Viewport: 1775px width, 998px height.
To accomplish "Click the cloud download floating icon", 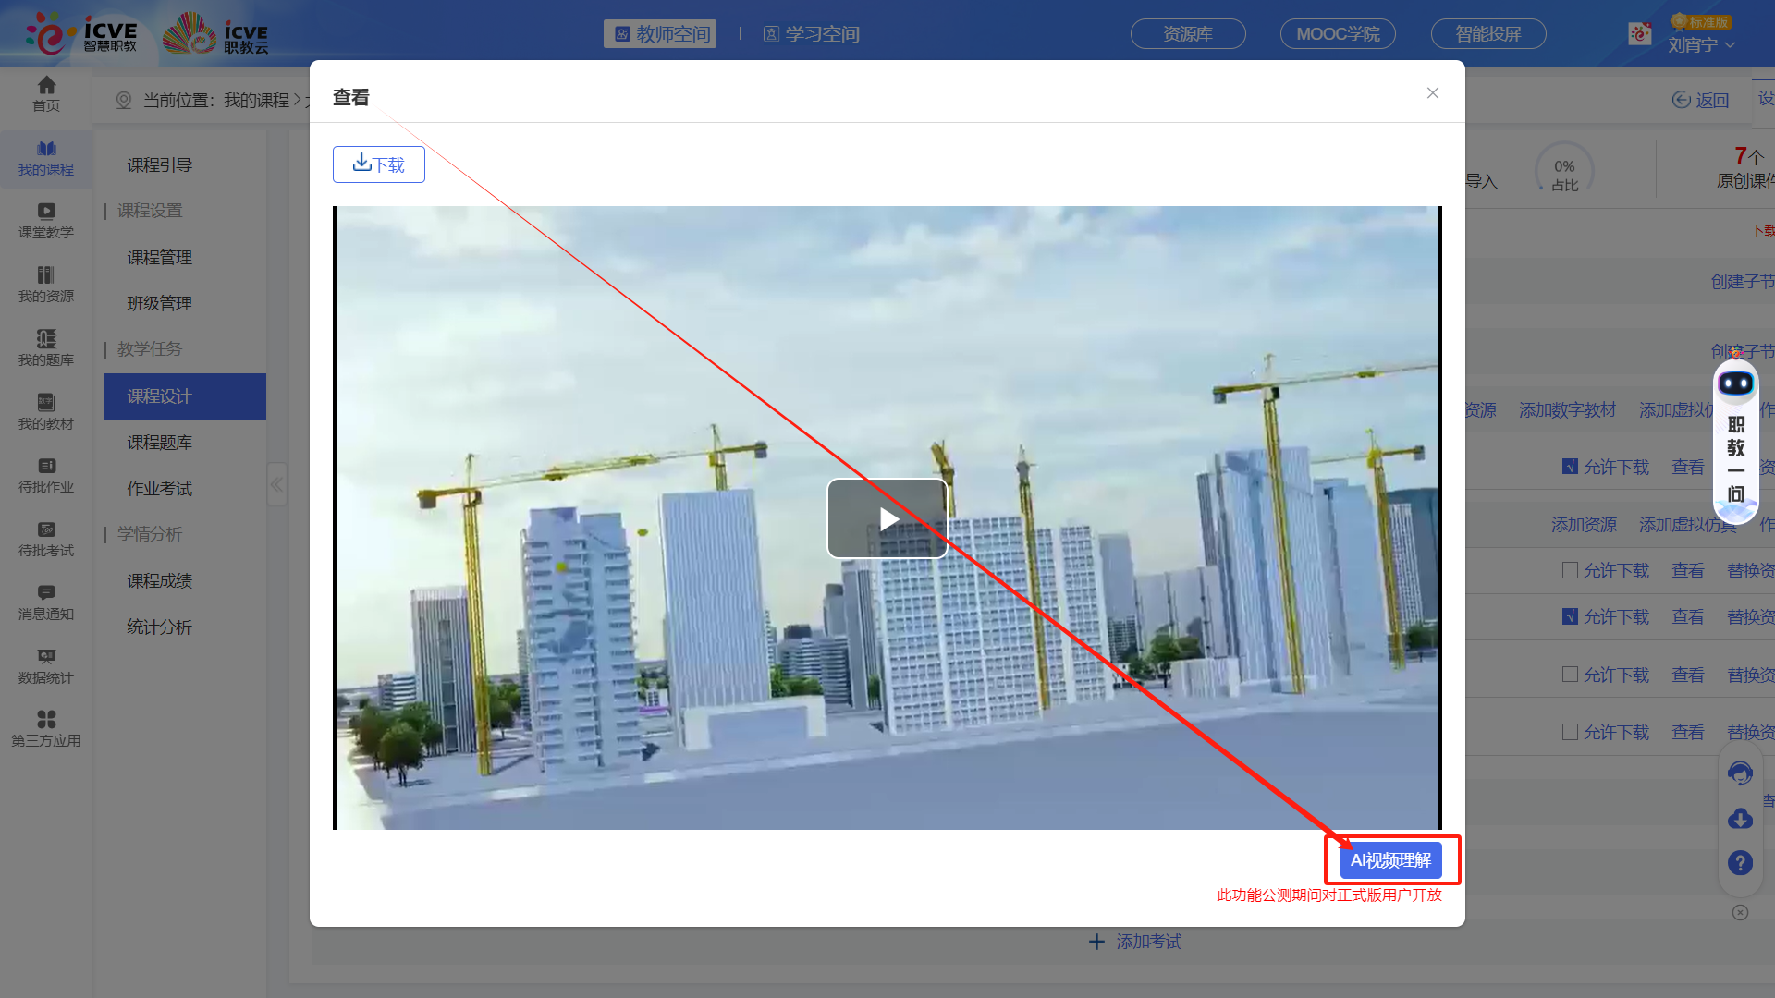I will coord(1740,819).
